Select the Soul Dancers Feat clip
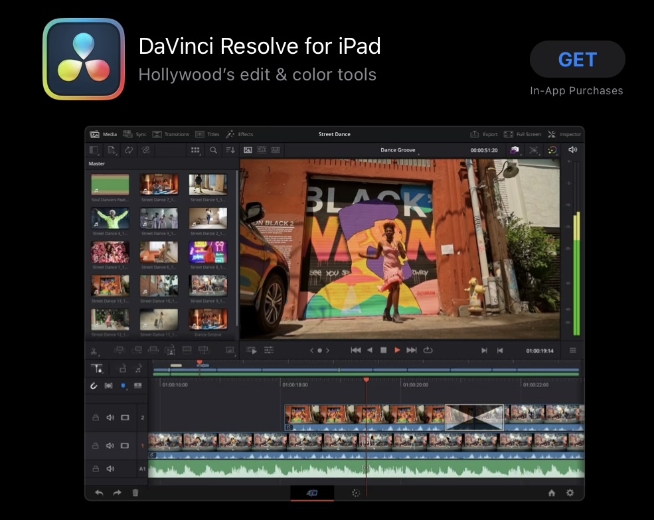The width and height of the screenshot is (654, 520). (110, 188)
